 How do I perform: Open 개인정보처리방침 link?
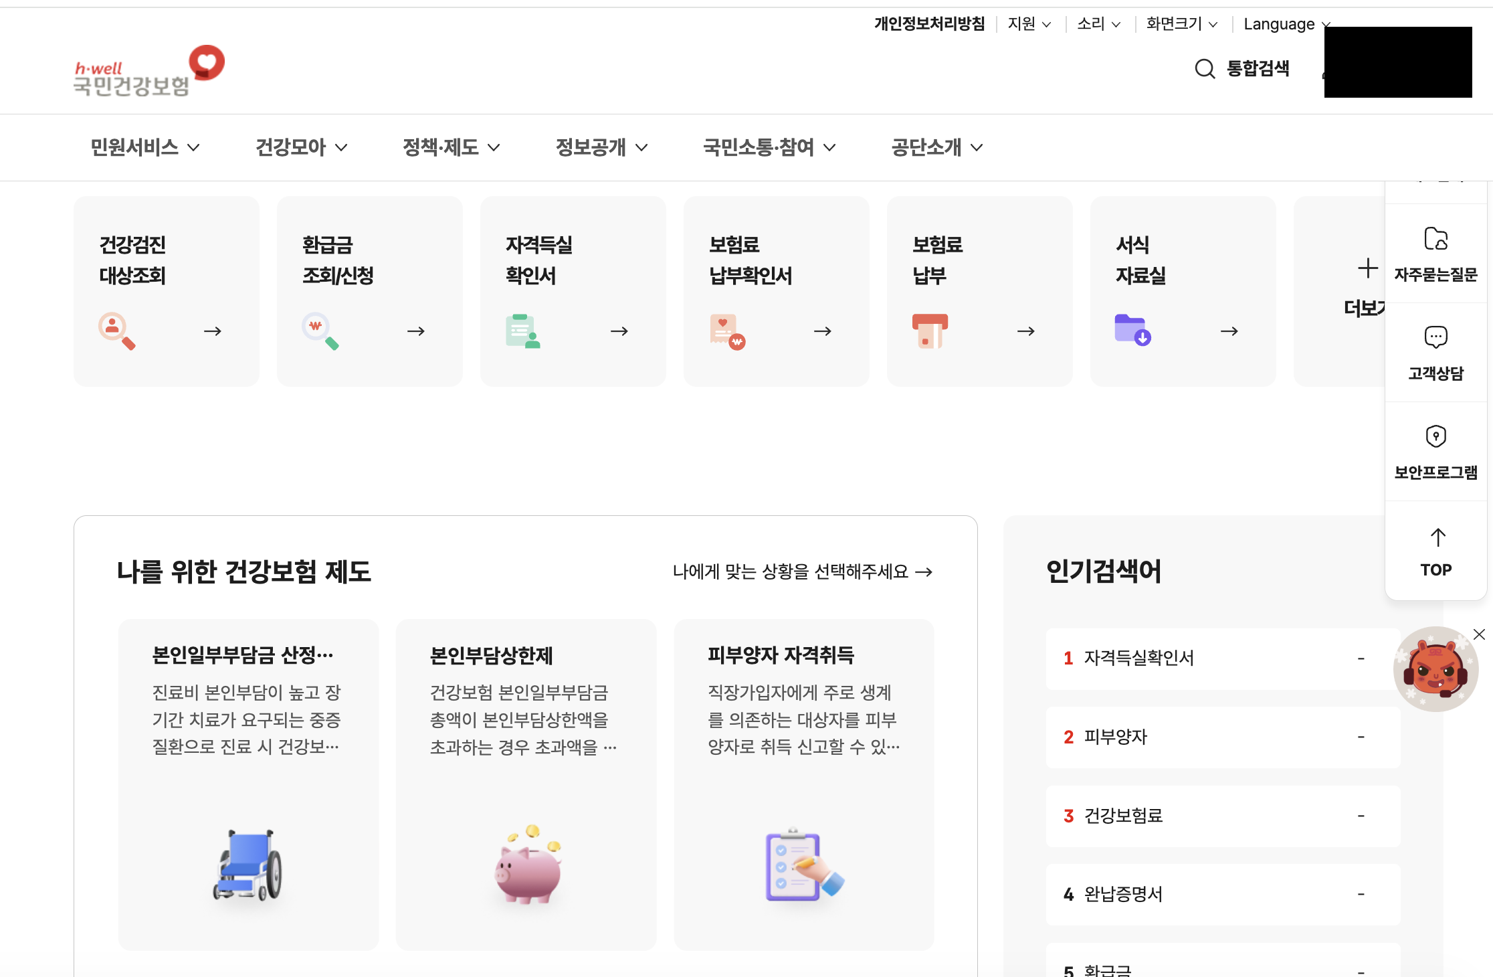(930, 24)
